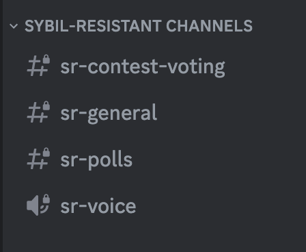
Task: Click the SYBIL-RESISTANT CHANNELS category header text
Action: pos(139,26)
